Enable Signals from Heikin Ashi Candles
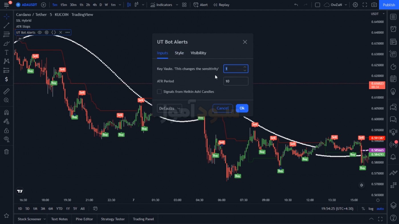Screen dimensions: 399x224 (x=159, y=92)
